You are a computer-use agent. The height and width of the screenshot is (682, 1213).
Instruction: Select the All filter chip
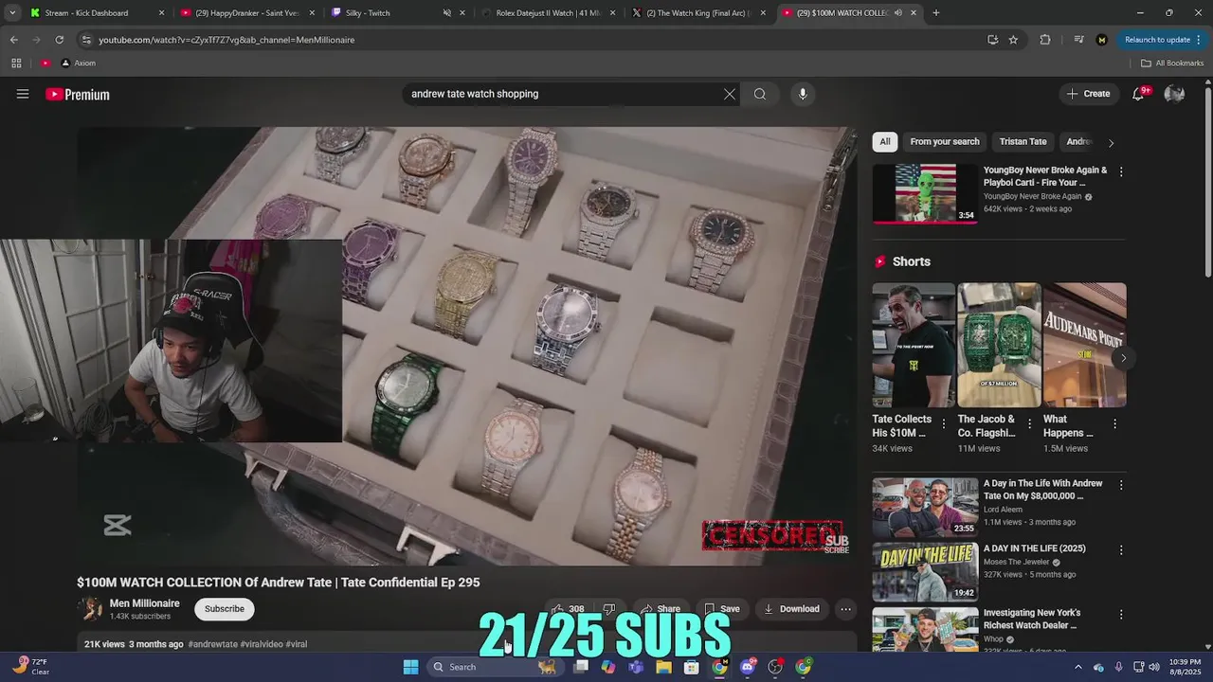[885, 142]
